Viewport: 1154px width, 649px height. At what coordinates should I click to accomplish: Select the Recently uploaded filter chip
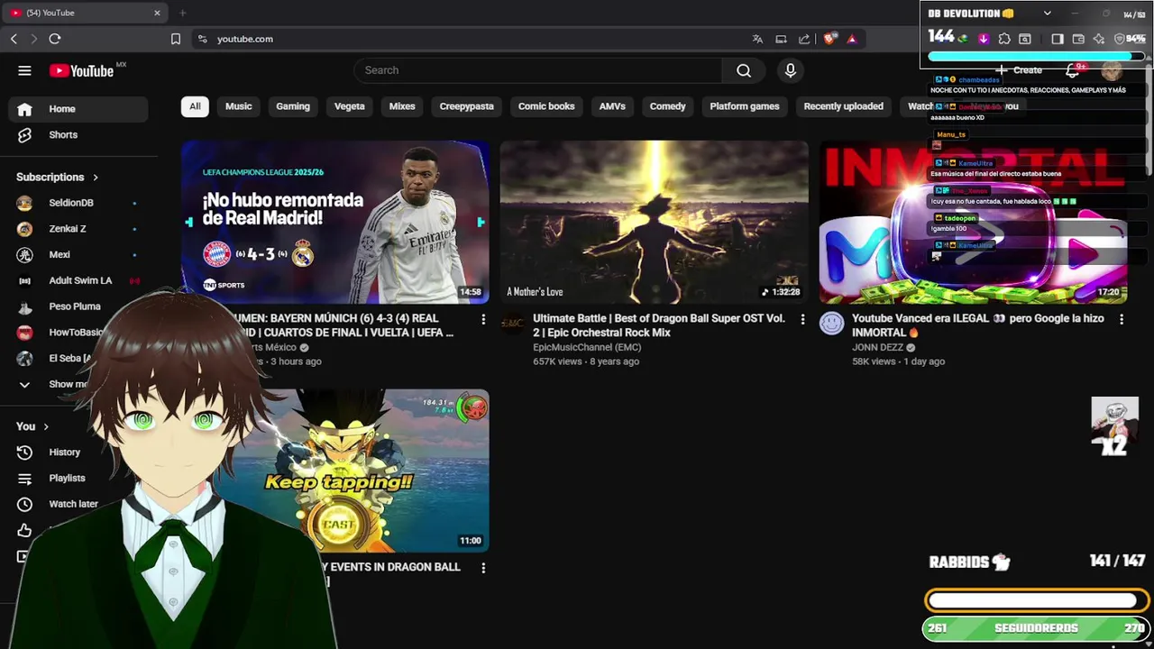(x=844, y=106)
